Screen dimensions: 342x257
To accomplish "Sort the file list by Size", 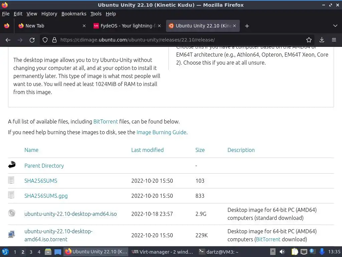I will [200, 150].
